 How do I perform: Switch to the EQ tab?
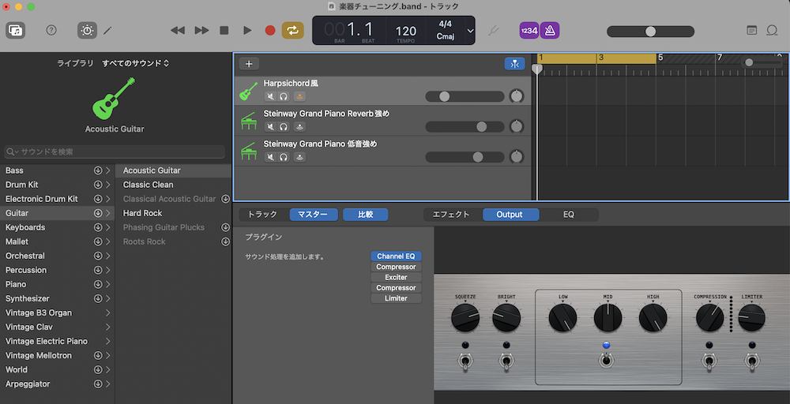569,214
